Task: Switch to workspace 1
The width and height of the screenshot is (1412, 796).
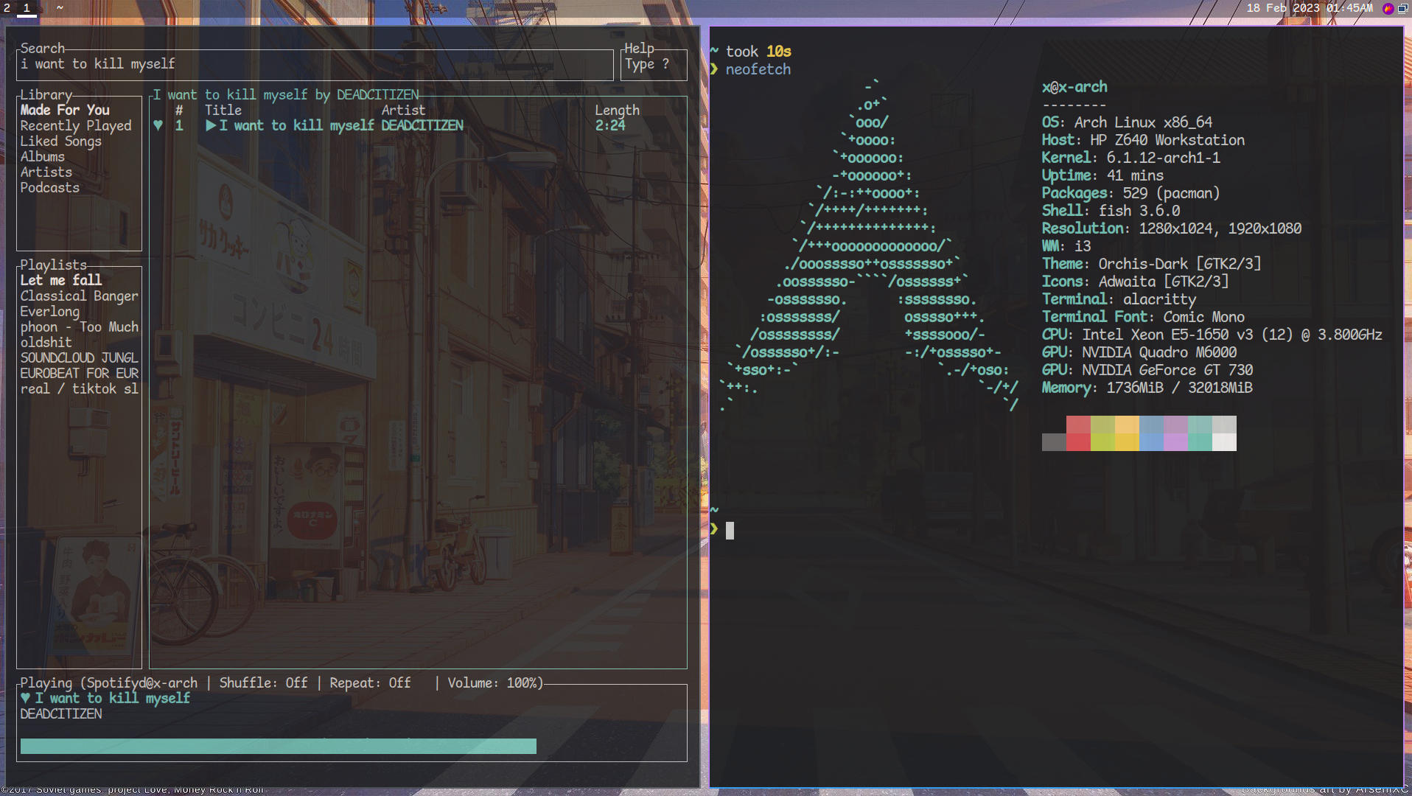Action: [27, 8]
